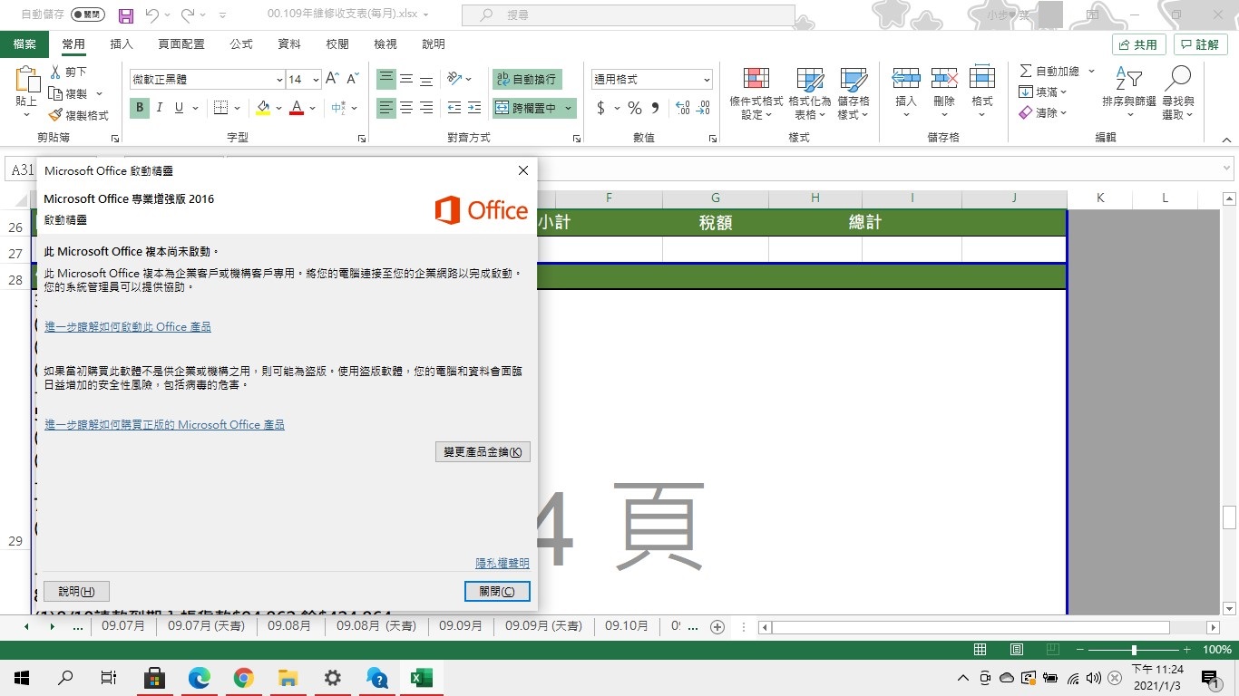1239x696 pixels.
Task: Click the Decrease Indent icon
Action: tap(454, 108)
